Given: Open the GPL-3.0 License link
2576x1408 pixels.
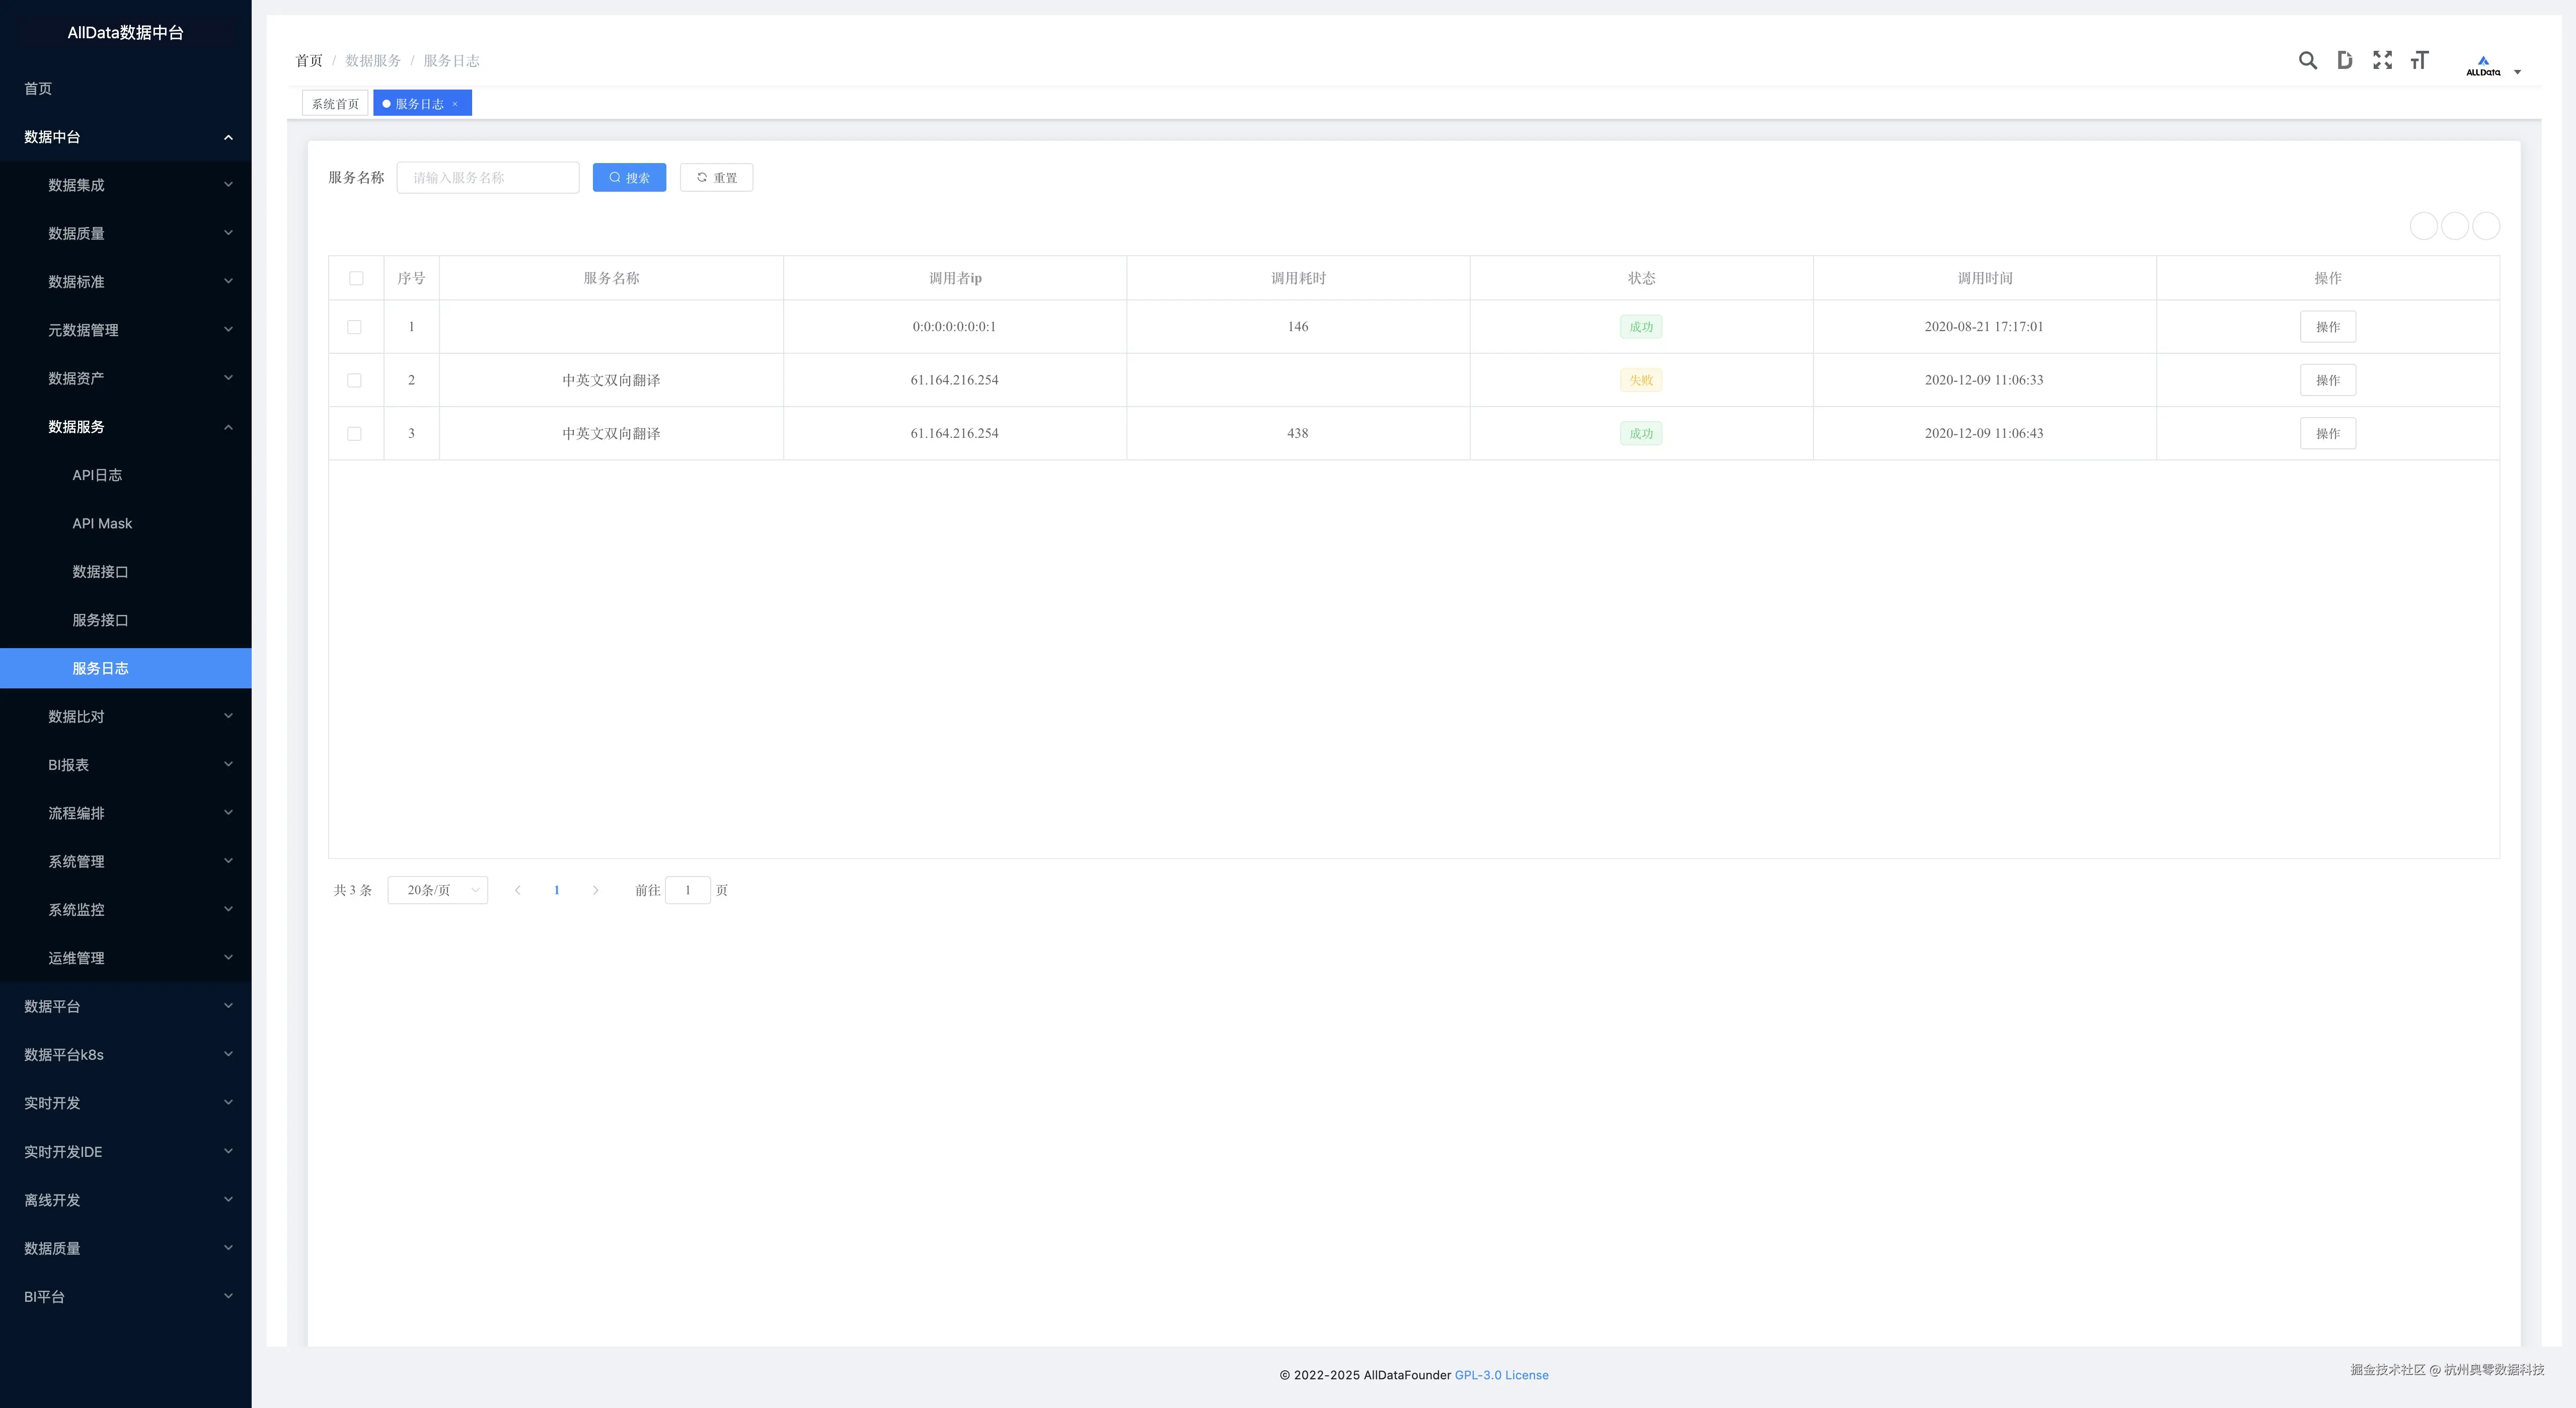Looking at the screenshot, I should coord(1501,1375).
